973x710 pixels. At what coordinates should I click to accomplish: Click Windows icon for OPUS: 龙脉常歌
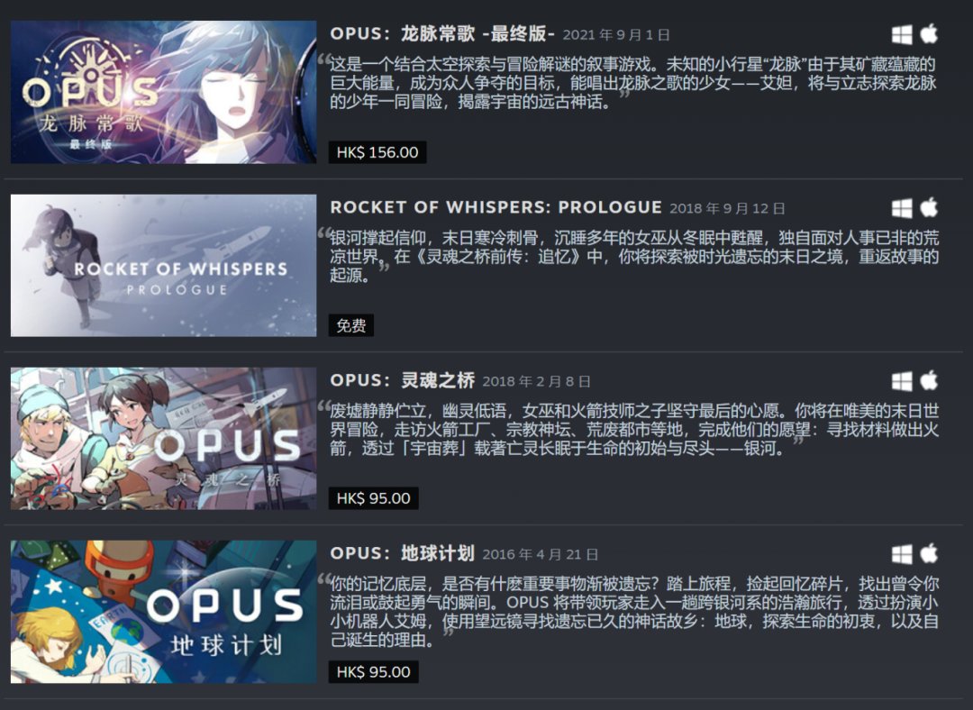pyautogui.click(x=902, y=35)
